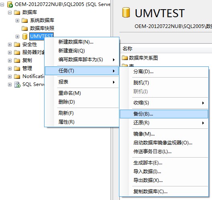
Task: Open 还原(R) submenu
Action: [164, 123]
